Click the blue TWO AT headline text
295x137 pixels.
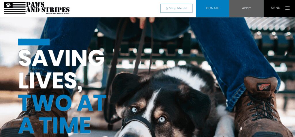point(62,103)
